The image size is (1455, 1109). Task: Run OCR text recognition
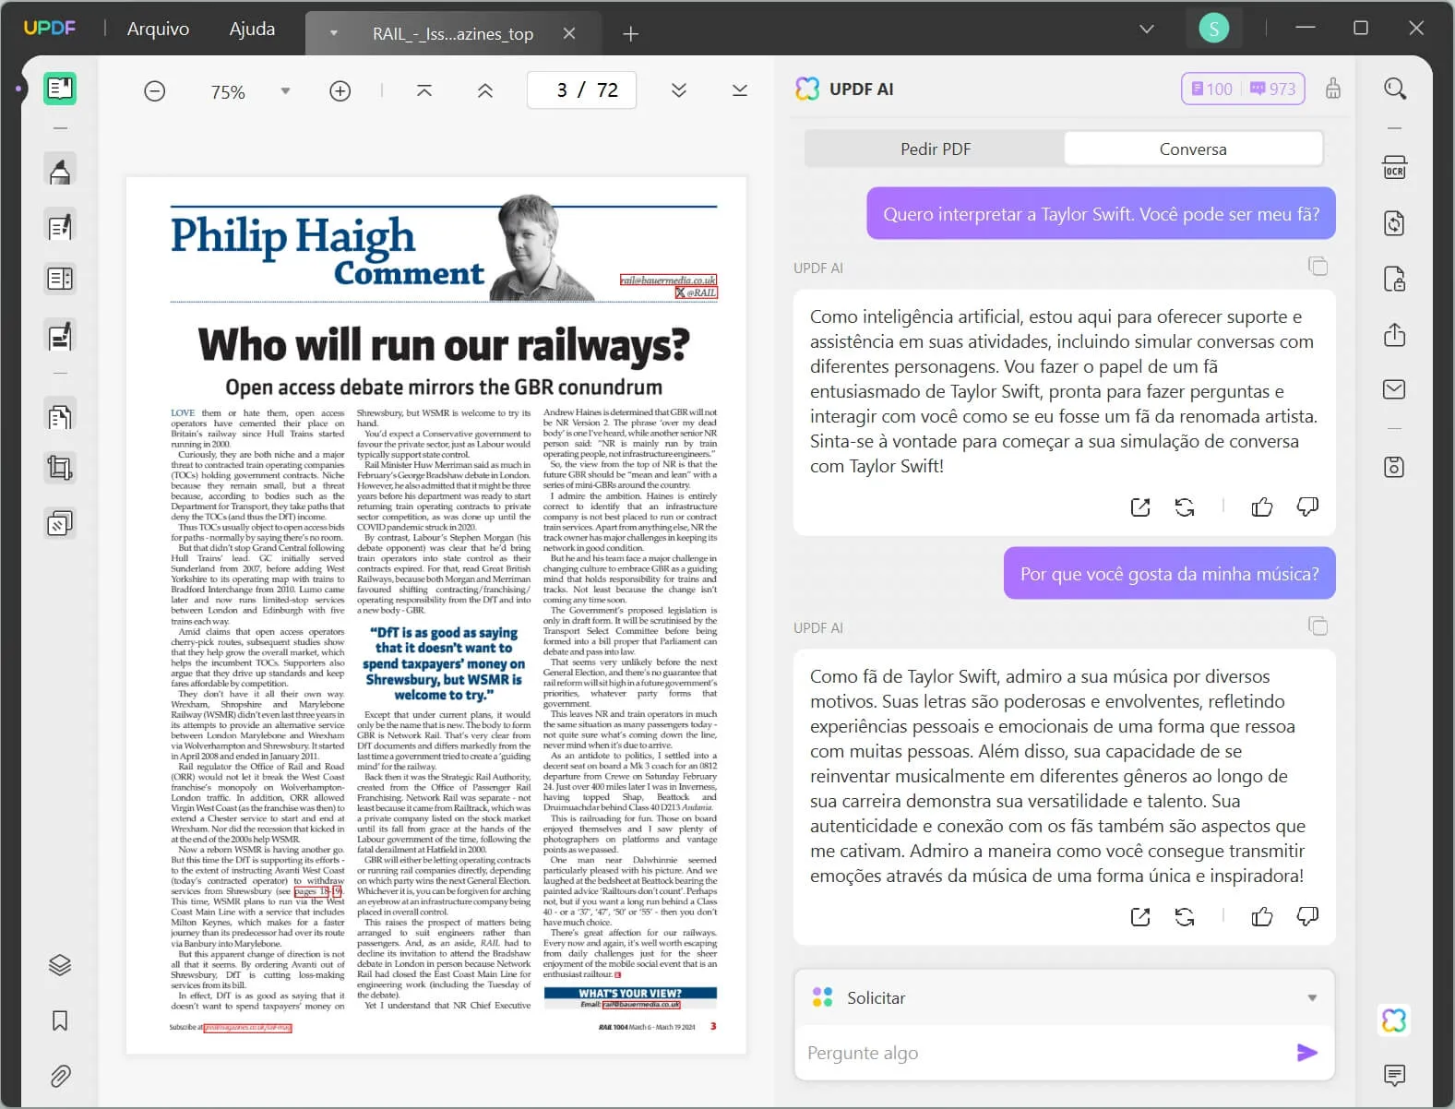[x=1395, y=168]
